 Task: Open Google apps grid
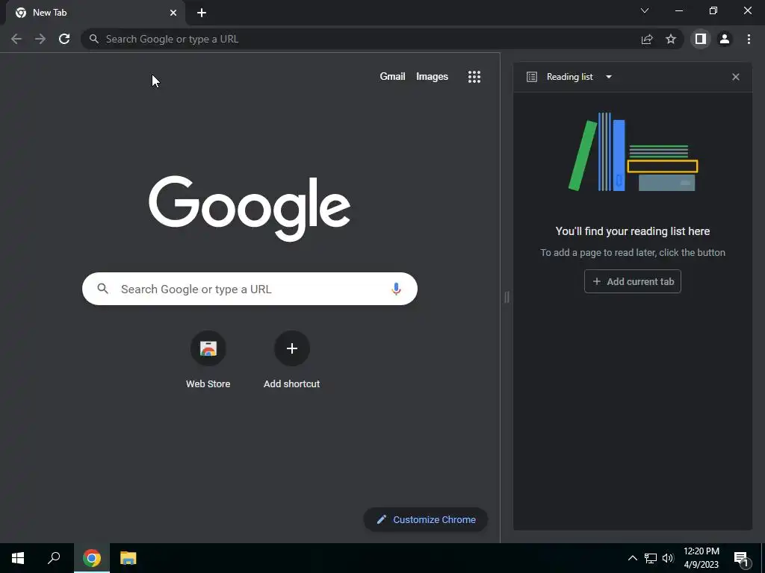[x=474, y=77]
